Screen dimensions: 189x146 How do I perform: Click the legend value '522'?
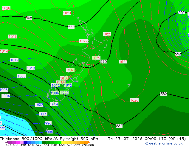point(38,145)
